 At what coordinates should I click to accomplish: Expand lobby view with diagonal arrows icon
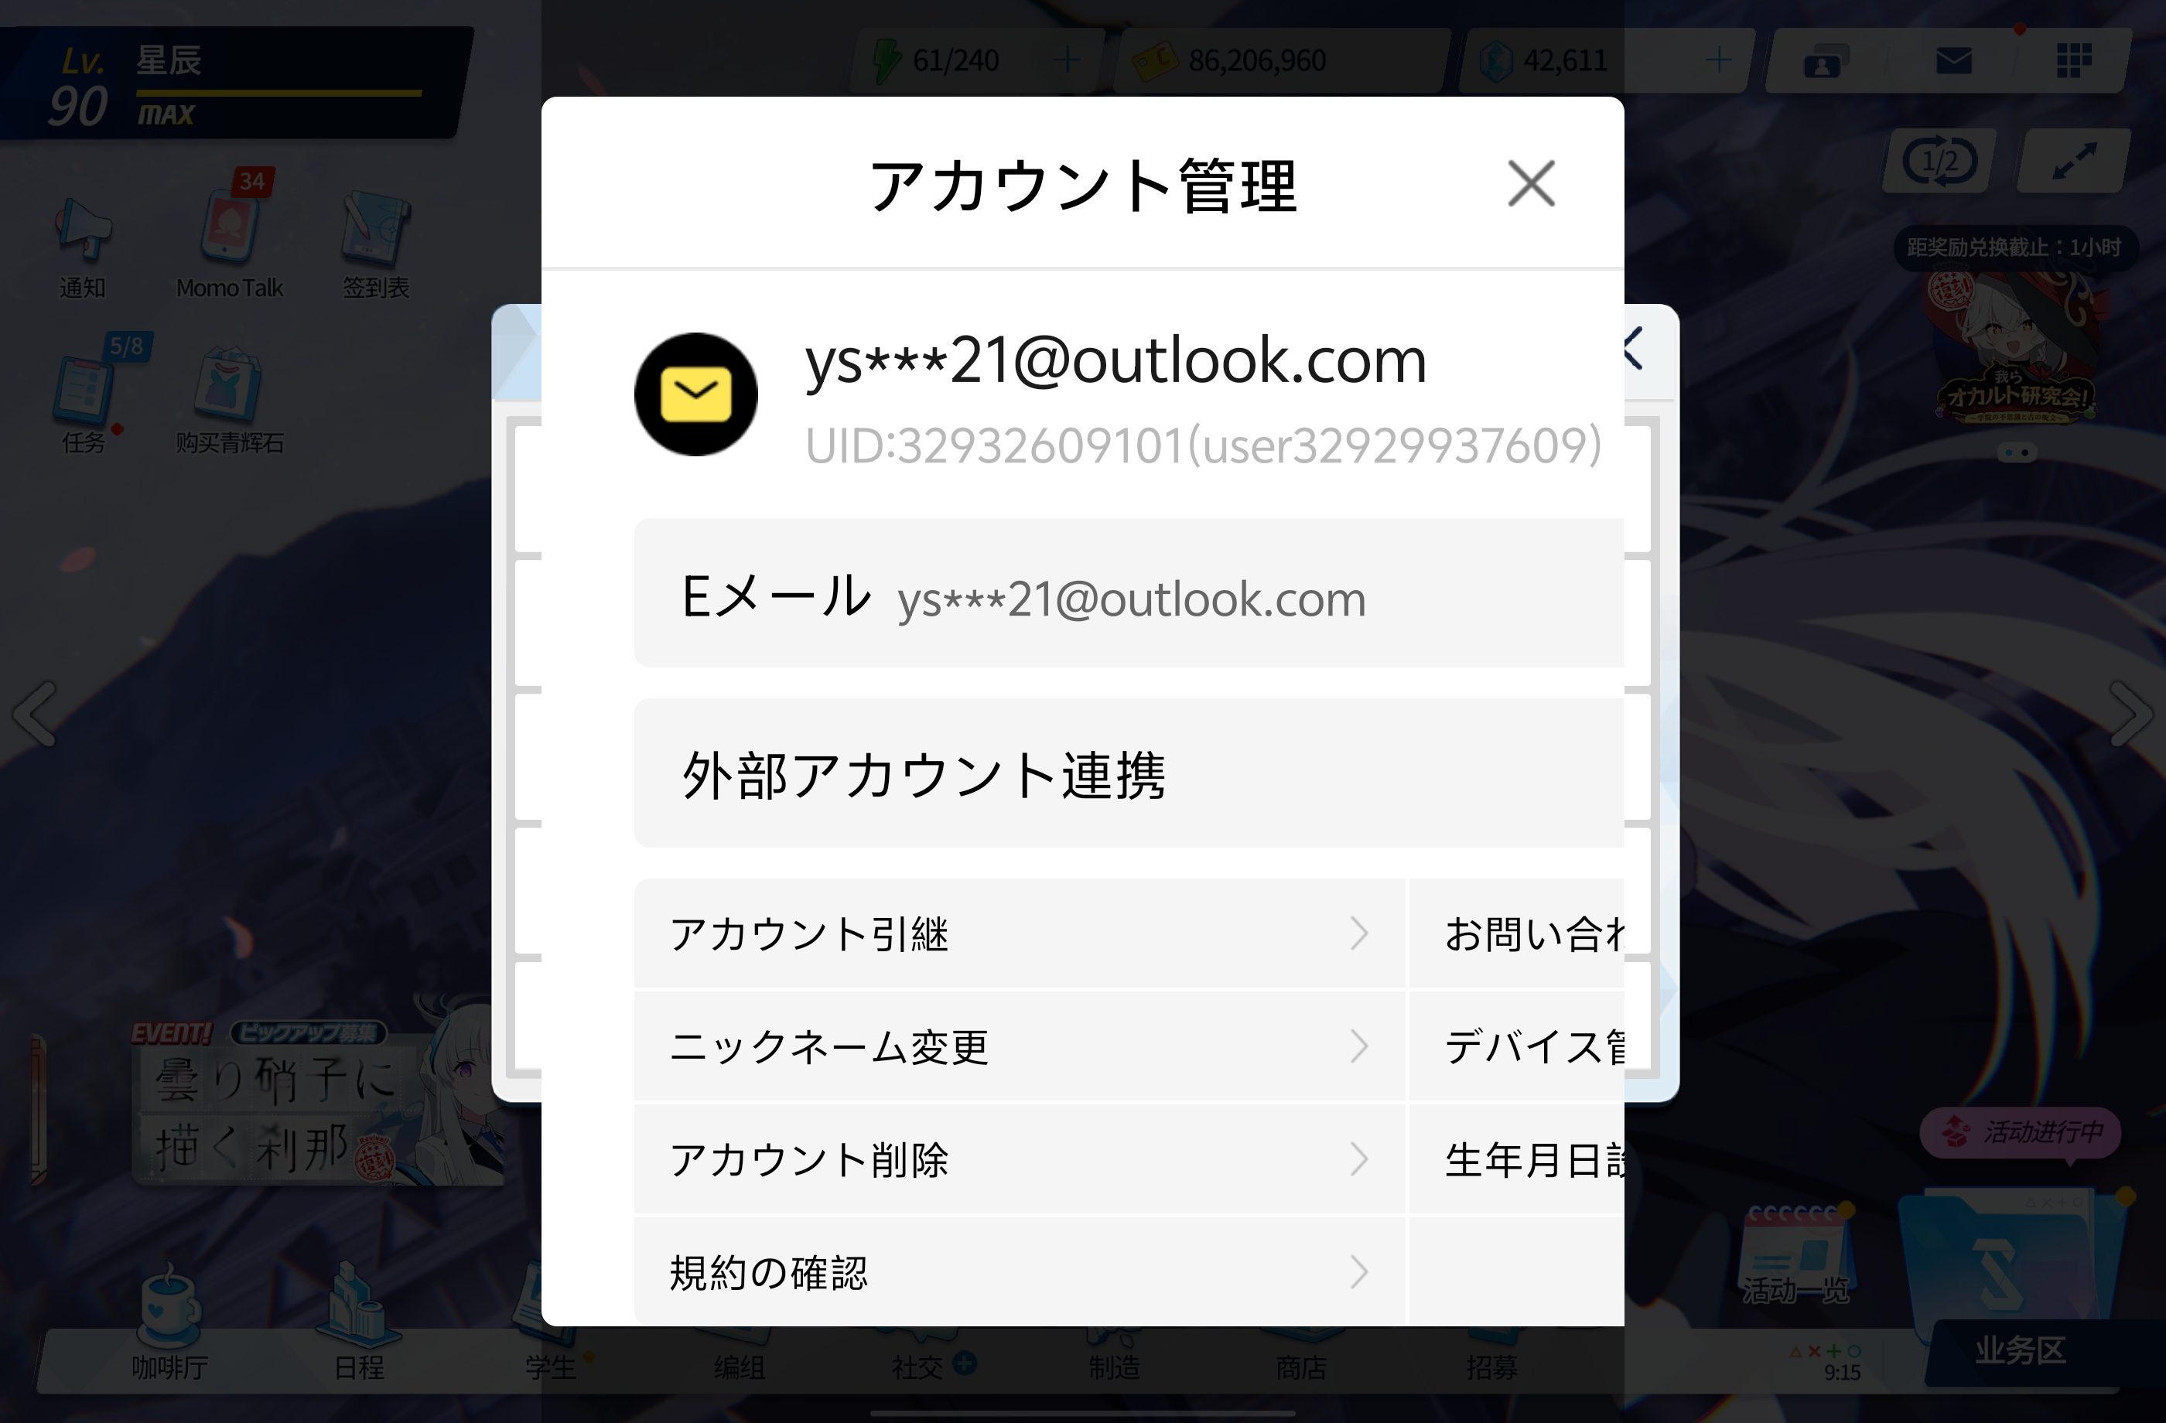2074,161
